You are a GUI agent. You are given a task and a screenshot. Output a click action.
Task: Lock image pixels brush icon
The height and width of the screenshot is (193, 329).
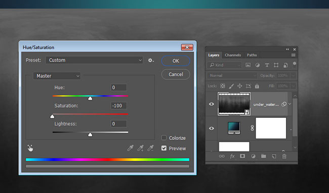point(231,86)
